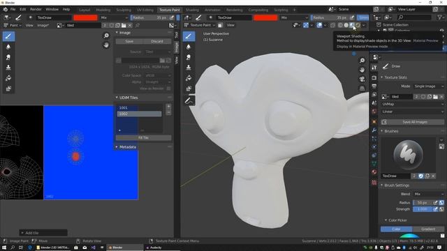The height and width of the screenshot is (251, 447).
Task: Switch to Solid viewport shading
Action: (x=346, y=25)
